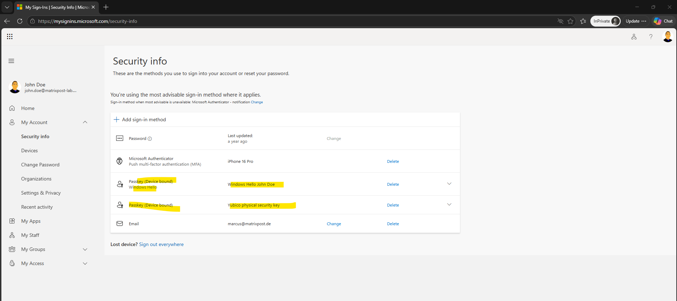Open the help question mark icon
677x301 pixels.
click(651, 37)
